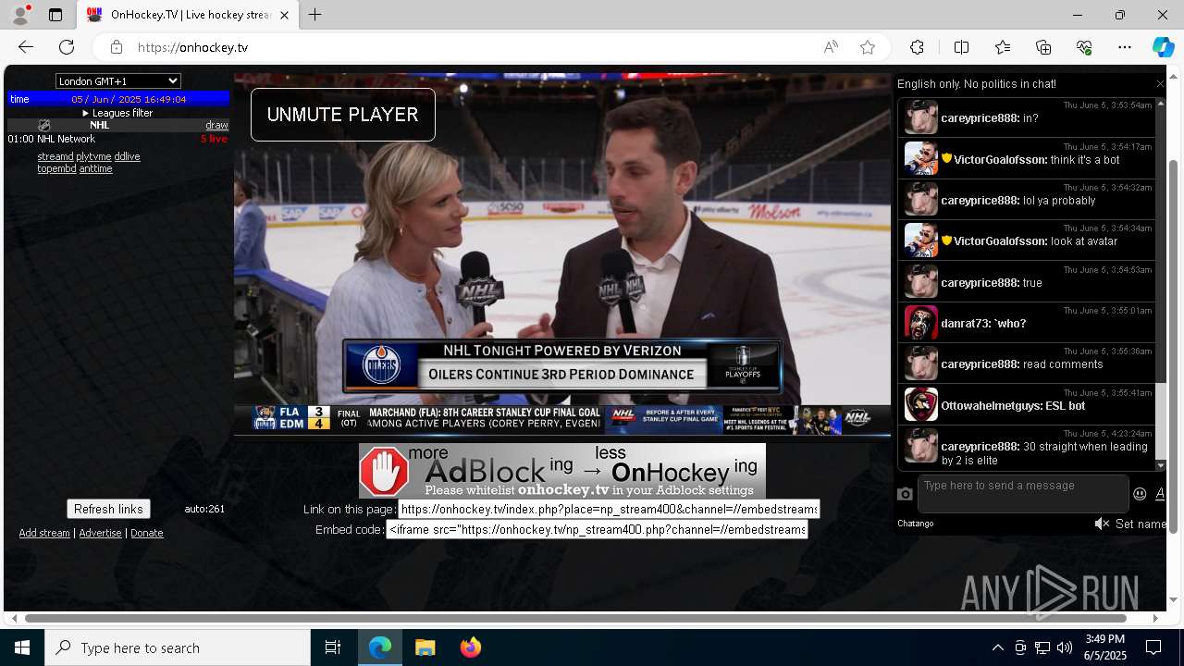
Task: Click Set name in chat
Action: (1141, 524)
